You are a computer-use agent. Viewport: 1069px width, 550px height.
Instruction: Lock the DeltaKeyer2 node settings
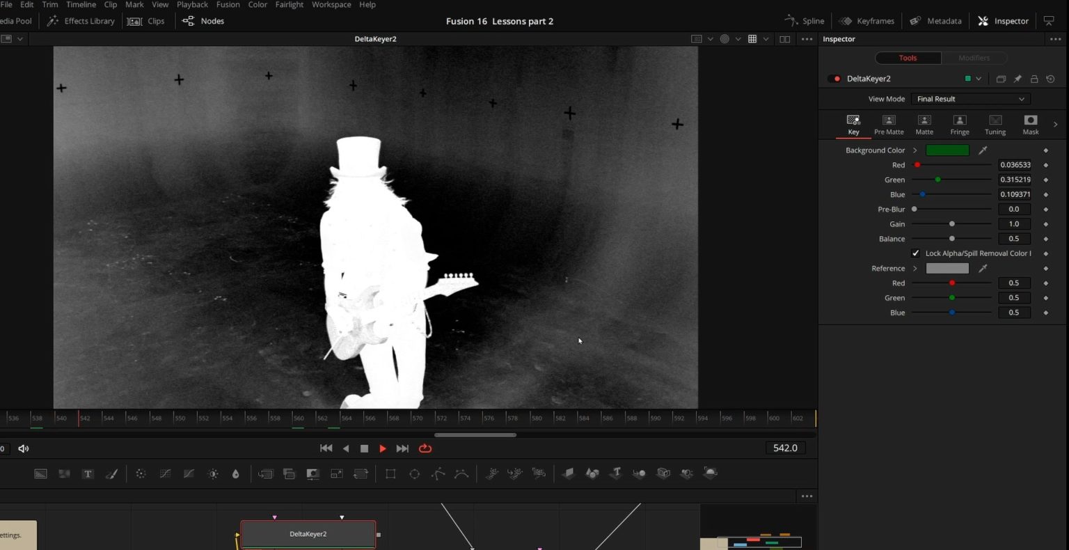1034,79
